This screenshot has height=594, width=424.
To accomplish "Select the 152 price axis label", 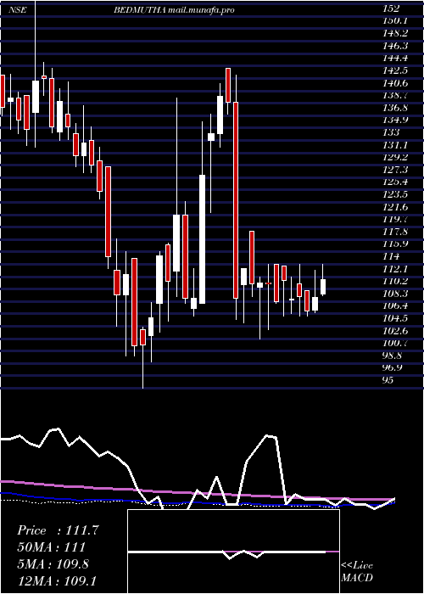I will (391, 9).
